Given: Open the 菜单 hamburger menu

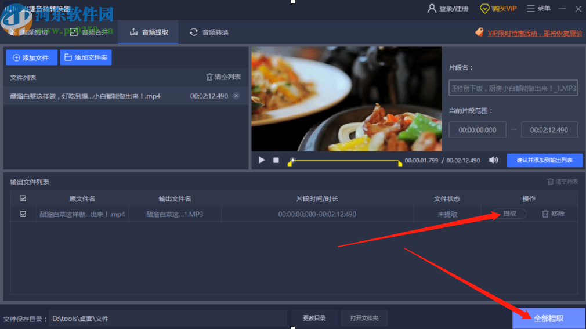Looking at the screenshot, I should click(x=538, y=8).
